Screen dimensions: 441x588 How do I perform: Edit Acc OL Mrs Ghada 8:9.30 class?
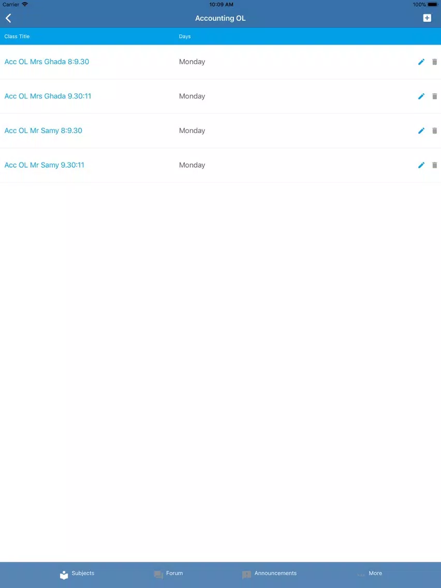click(421, 62)
